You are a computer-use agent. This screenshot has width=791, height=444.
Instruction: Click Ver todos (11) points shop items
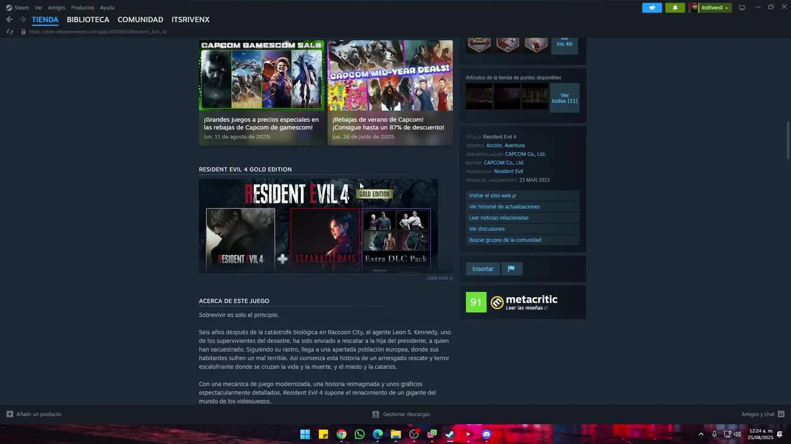pos(565,98)
